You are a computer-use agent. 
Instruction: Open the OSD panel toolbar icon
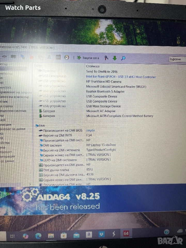pos(58,57)
